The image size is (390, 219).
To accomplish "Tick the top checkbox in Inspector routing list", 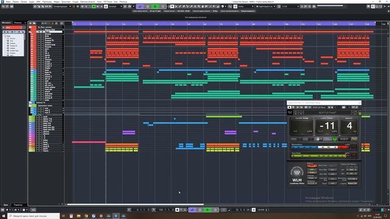I will pos(5,36).
